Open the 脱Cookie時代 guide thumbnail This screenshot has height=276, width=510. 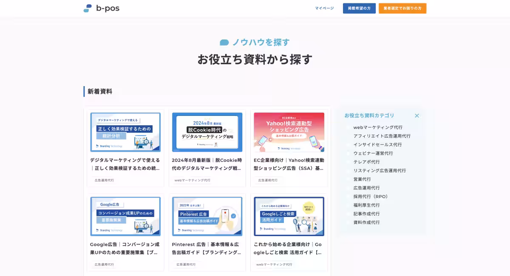point(207,132)
